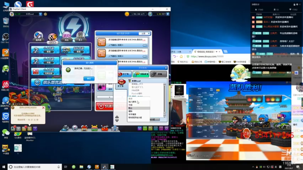
Task: Close the online-time event popup
Action: [43, 108]
